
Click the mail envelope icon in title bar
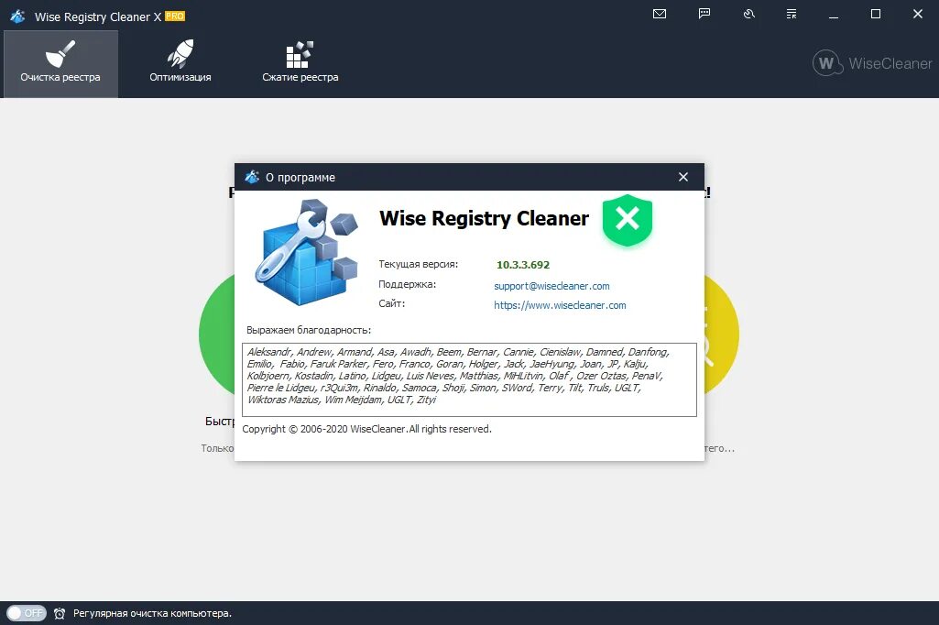click(660, 14)
